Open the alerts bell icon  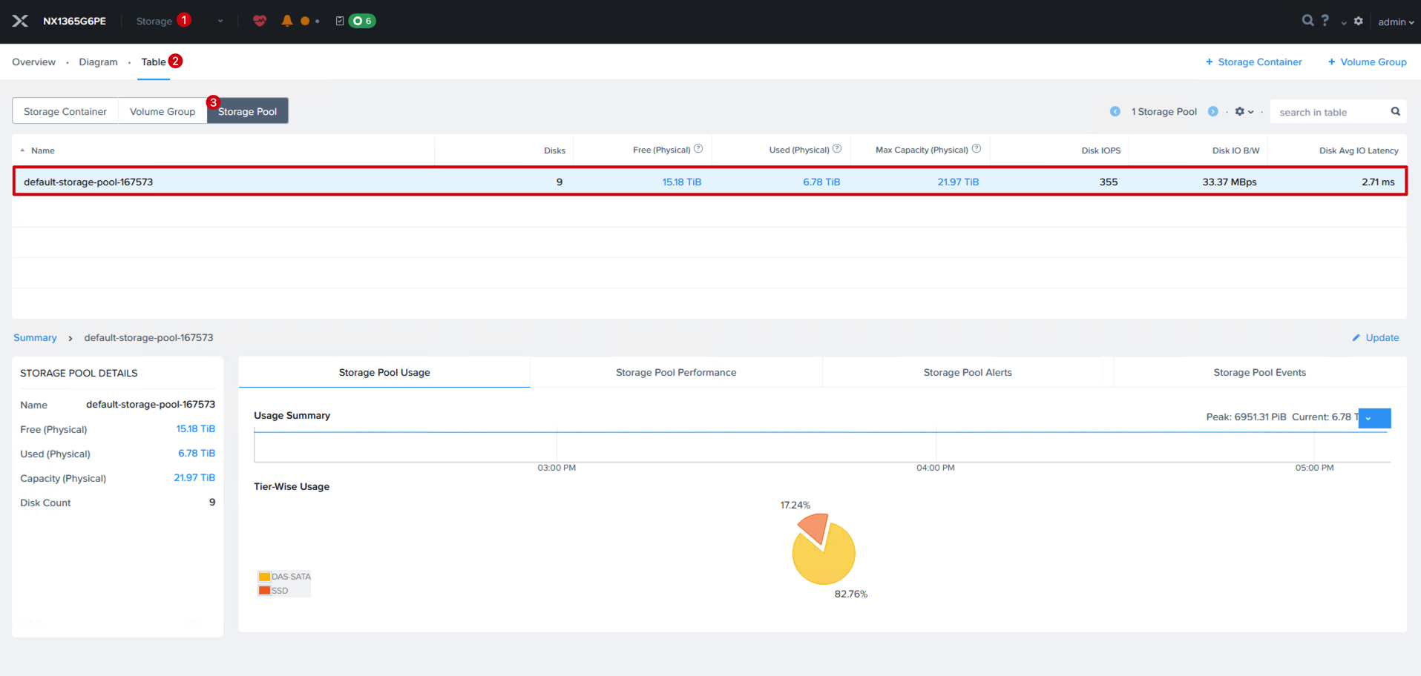(x=287, y=21)
